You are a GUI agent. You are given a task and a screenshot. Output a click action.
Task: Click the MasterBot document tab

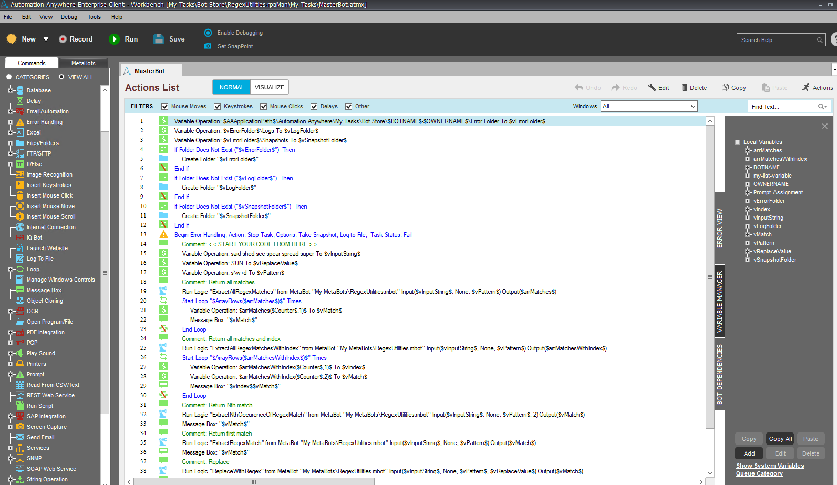click(x=152, y=71)
